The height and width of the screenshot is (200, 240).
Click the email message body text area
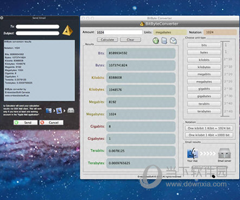click(39, 70)
